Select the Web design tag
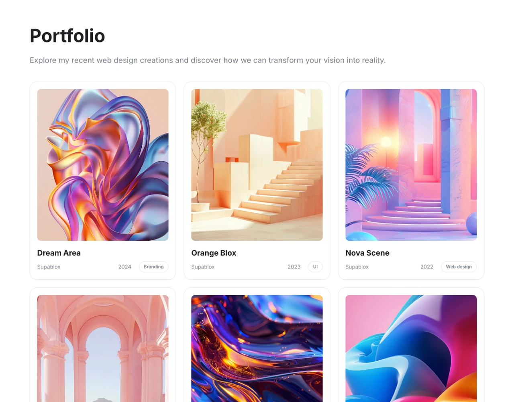This screenshot has height=402, width=514. (459, 267)
